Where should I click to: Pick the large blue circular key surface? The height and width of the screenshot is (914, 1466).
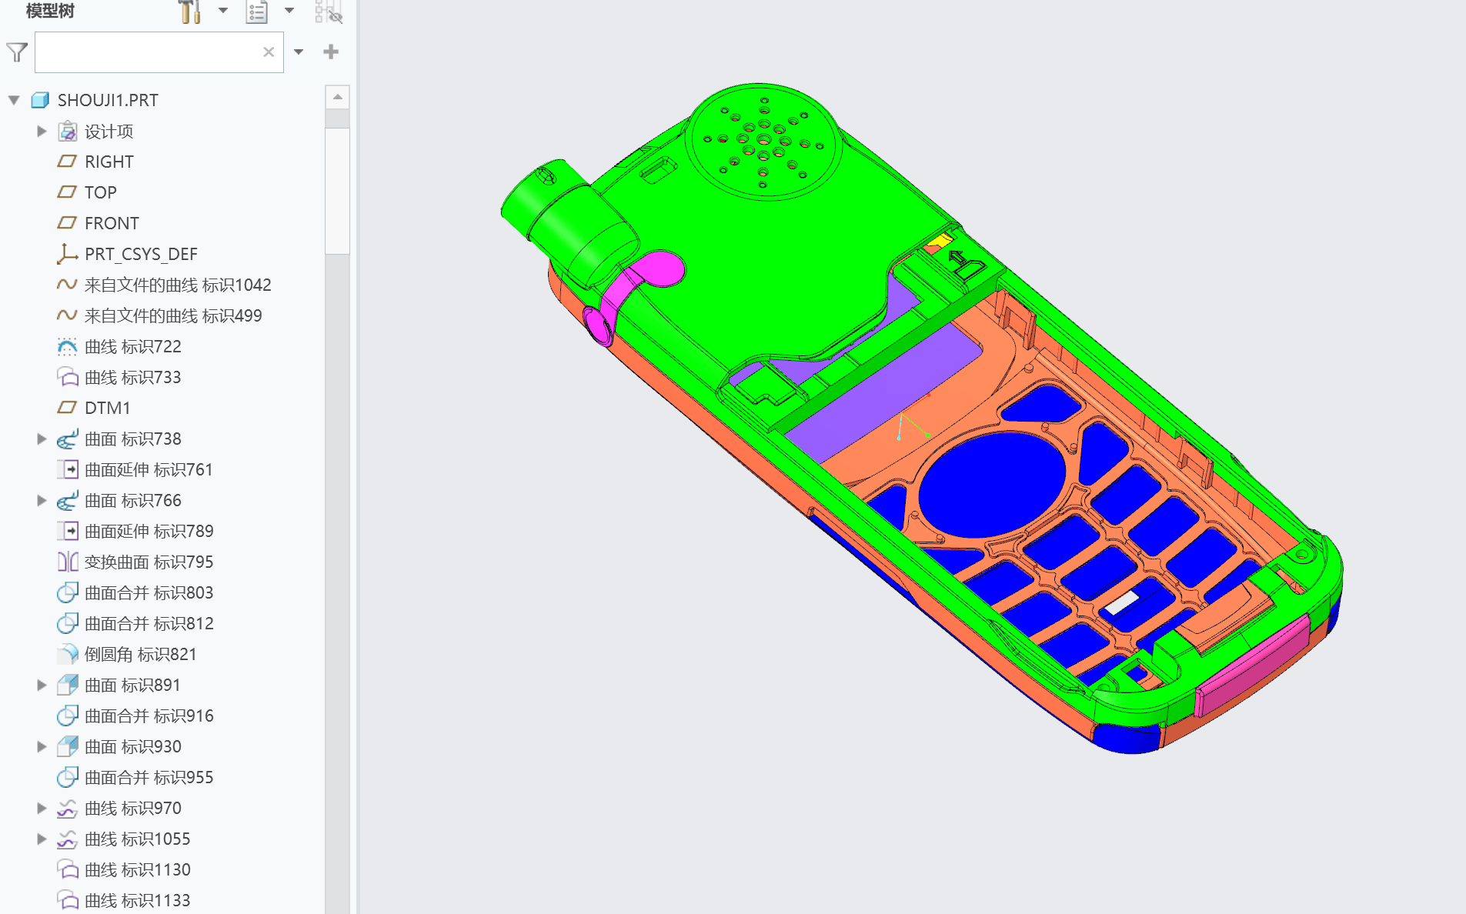pos(991,485)
